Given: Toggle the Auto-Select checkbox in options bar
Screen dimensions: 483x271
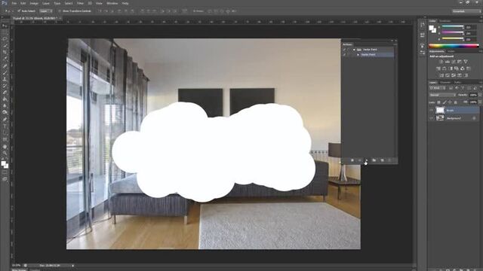Looking at the screenshot, I should [x=19, y=11].
